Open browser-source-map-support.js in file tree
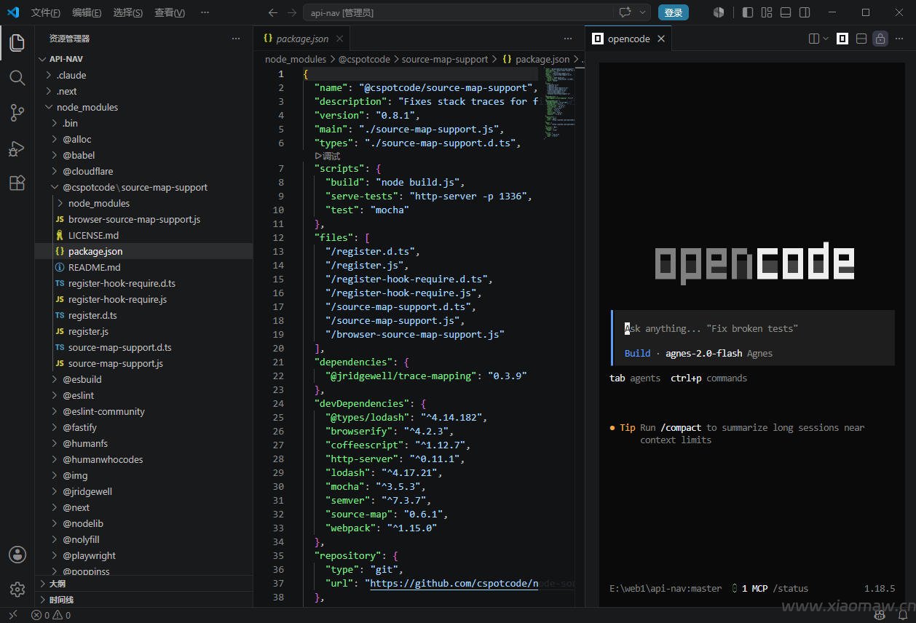Screen dimensions: 916x623 pos(144,219)
